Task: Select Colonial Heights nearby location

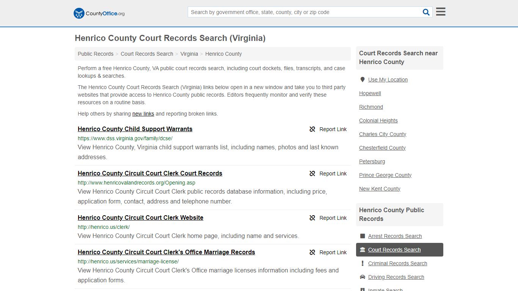Action: 378,120
